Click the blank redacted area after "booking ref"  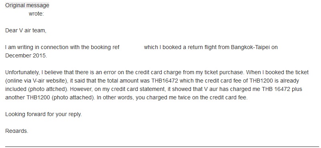pyautogui.click(x=132, y=47)
